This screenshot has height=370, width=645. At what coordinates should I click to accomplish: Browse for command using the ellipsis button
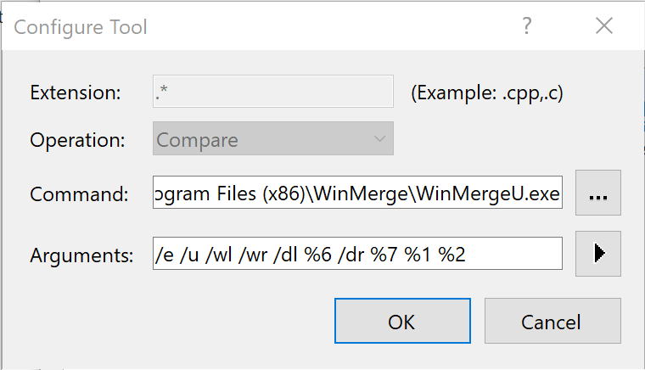[598, 193]
